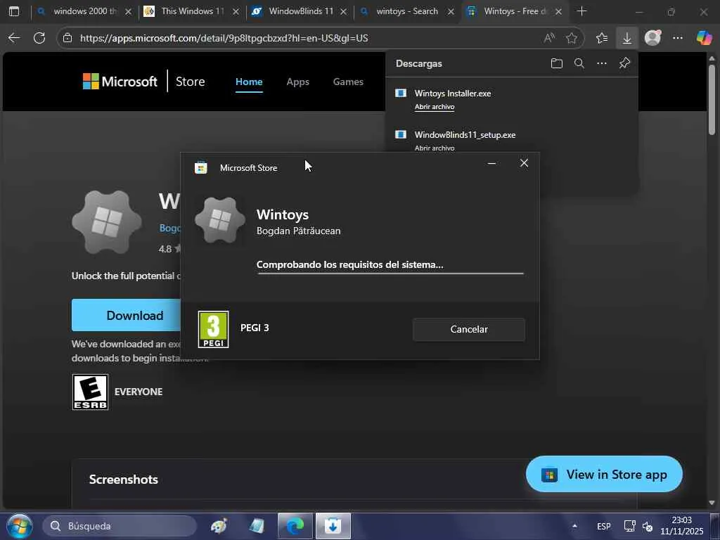Go back with the browser back arrow
The width and height of the screenshot is (720, 540).
tap(14, 38)
